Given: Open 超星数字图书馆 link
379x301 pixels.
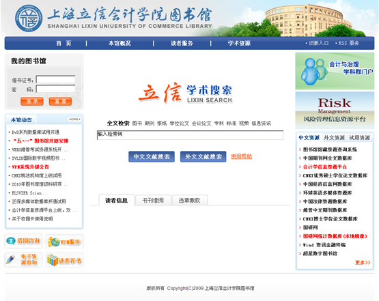Looking at the screenshot, I should click(x=320, y=254).
